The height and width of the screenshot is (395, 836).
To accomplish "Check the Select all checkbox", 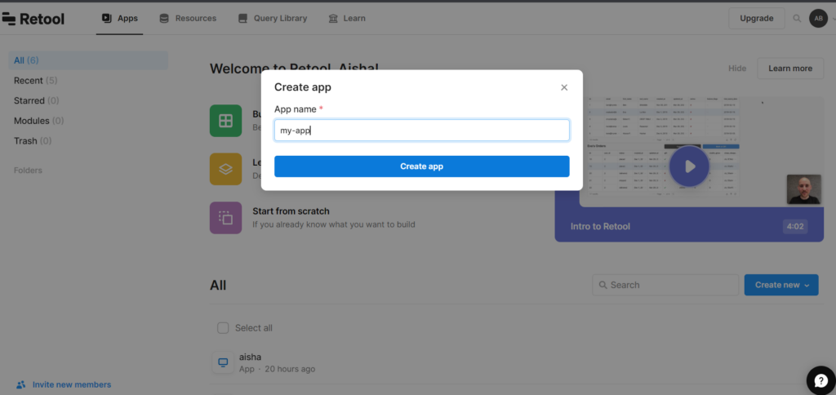I will [223, 328].
